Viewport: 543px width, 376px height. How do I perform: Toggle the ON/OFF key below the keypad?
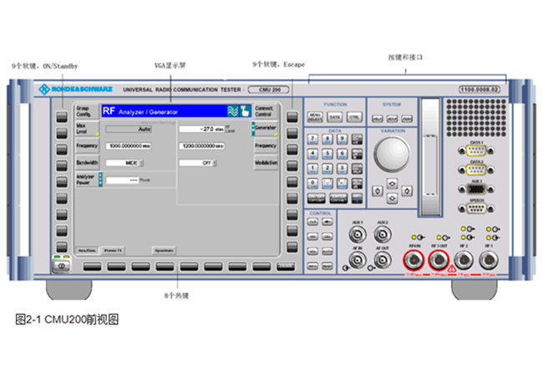(316, 198)
